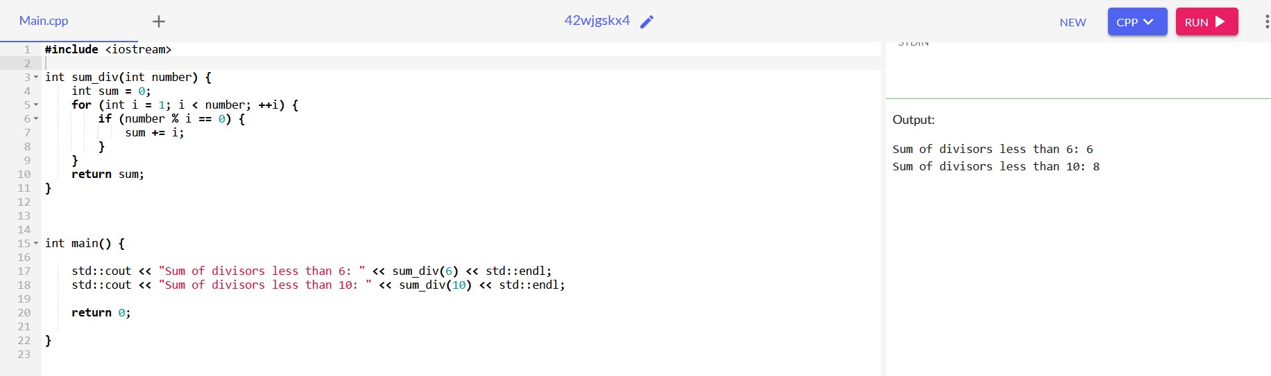Collapse main function fold at line 15
This screenshot has height=376, width=1271.
pos(36,243)
